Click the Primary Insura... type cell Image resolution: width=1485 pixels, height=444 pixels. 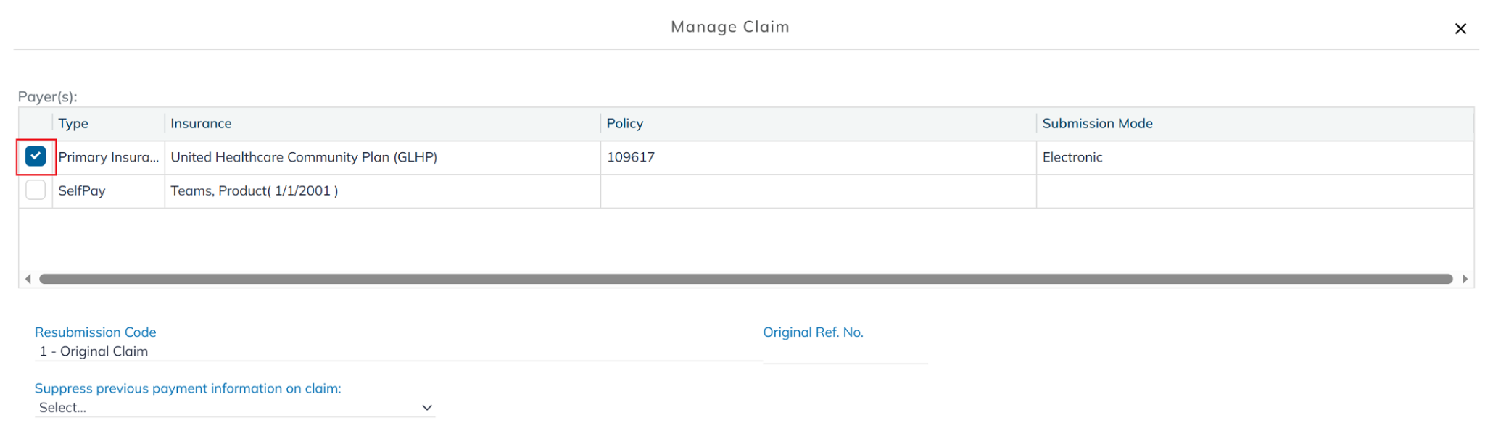tap(108, 157)
